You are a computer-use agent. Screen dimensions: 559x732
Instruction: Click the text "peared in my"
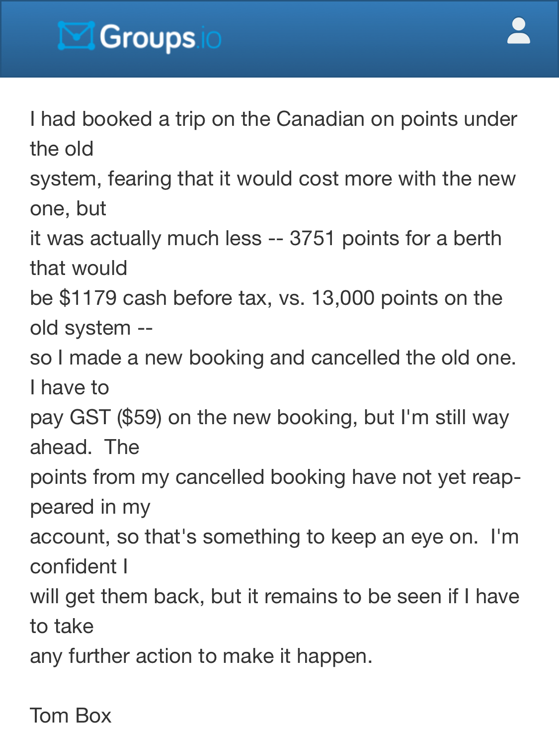point(90,507)
